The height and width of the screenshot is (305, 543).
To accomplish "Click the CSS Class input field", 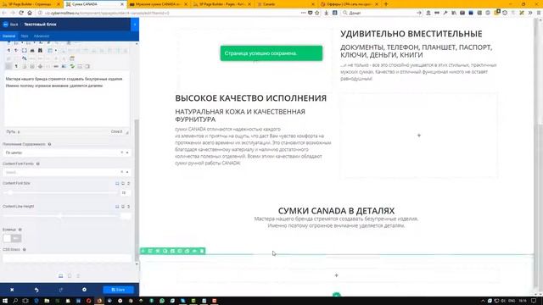I will tap(66, 258).
